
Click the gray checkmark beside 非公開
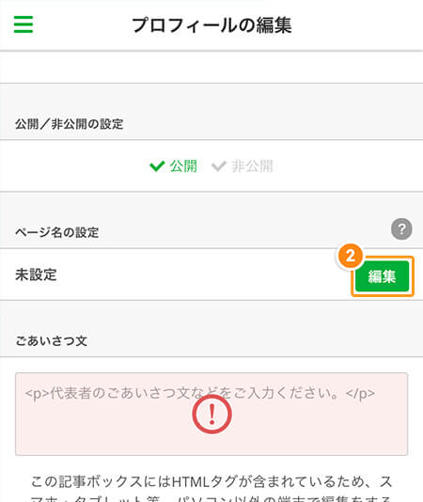click(x=219, y=166)
